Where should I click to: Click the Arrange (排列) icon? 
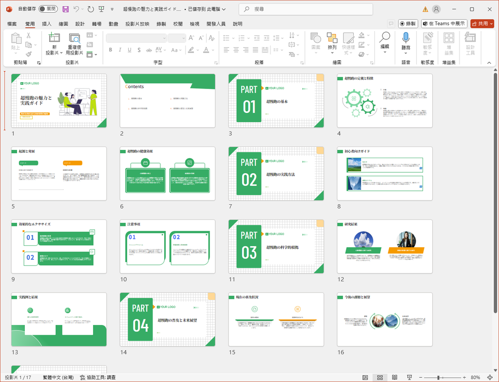[x=332, y=38]
